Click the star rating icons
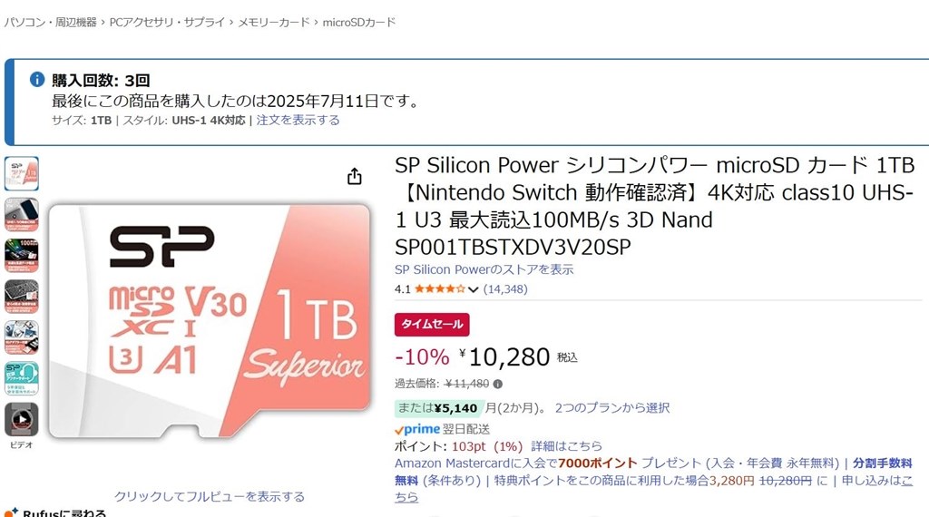 440,289
